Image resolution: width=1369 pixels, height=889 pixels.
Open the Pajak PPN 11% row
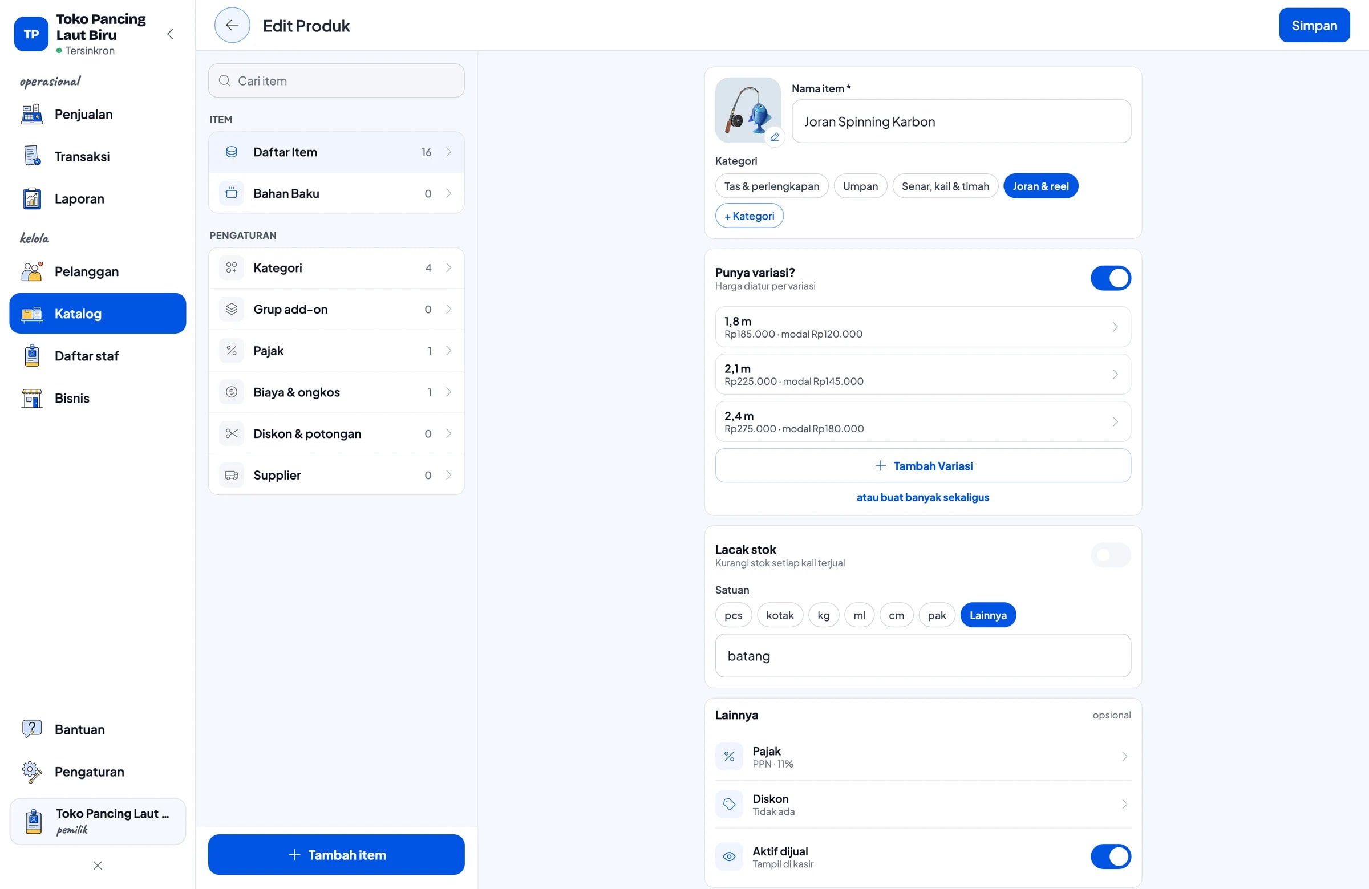coord(922,757)
